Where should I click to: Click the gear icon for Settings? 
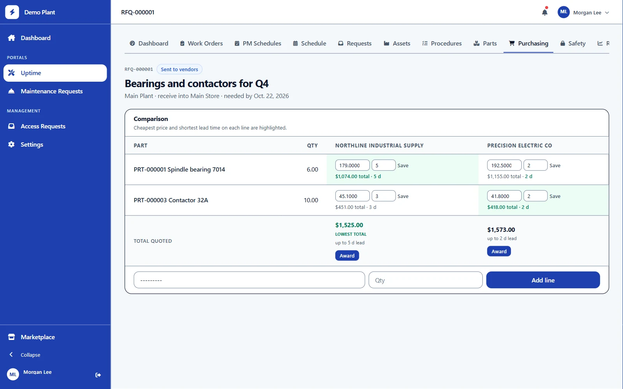click(x=12, y=144)
